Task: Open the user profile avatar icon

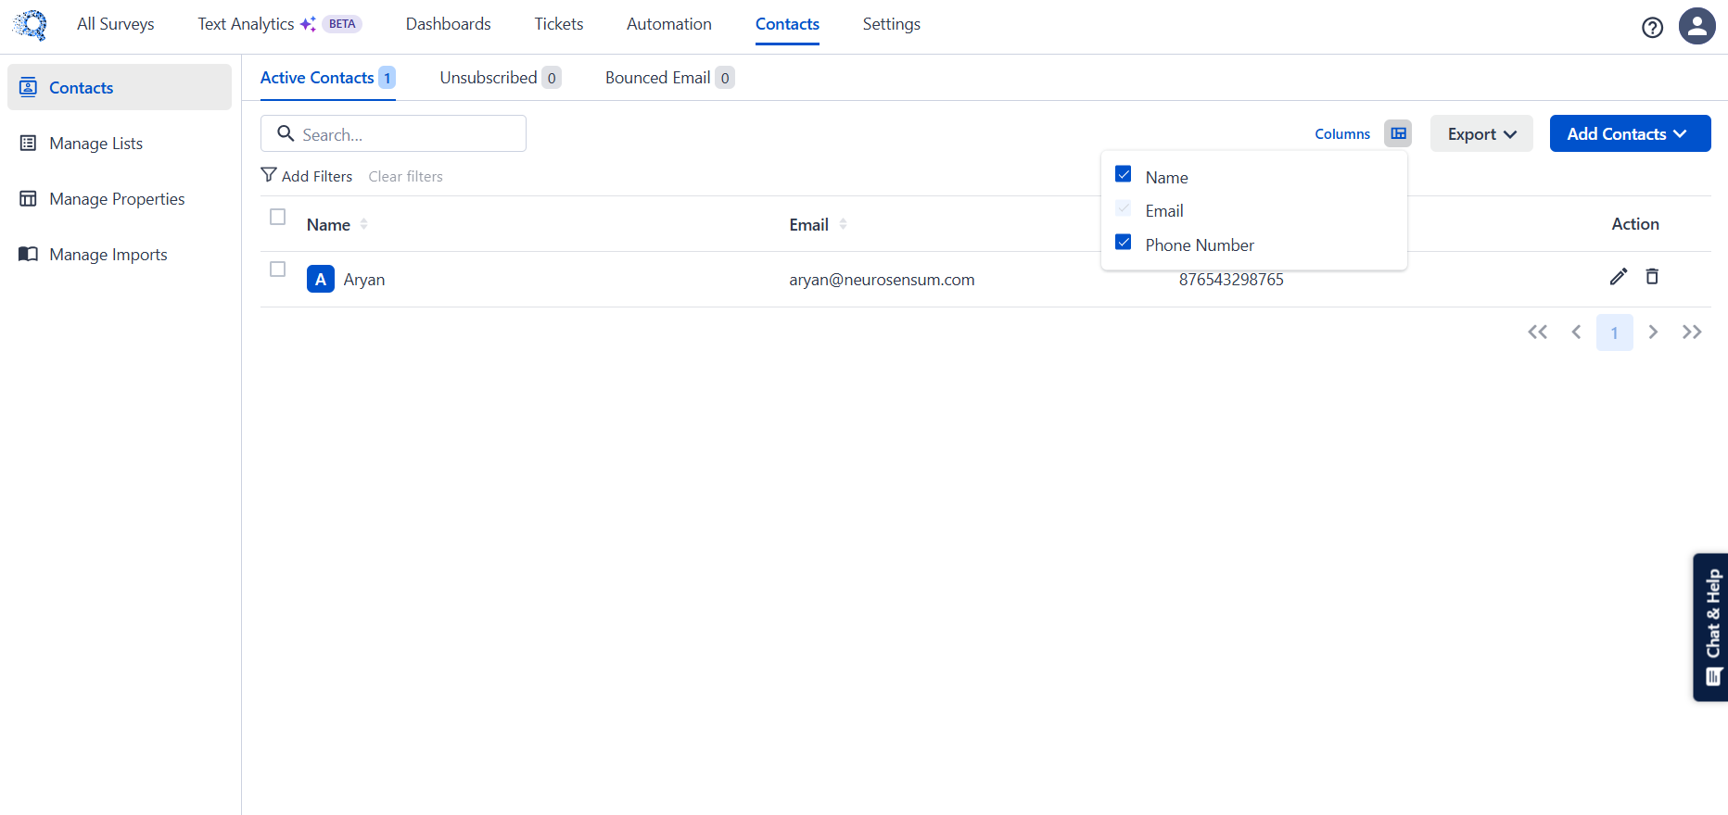Action: pyautogui.click(x=1696, y=26)
